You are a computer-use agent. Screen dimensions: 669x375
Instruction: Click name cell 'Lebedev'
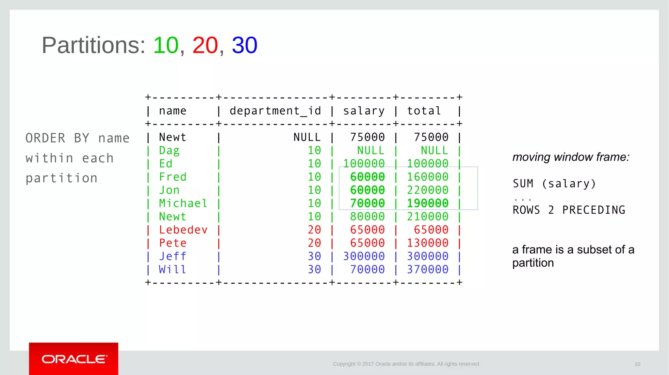(x=183, y=230)
